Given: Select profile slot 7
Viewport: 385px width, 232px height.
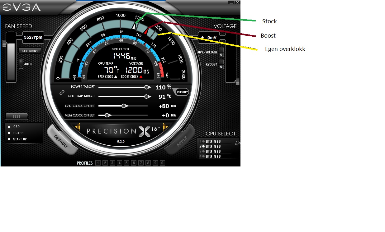Looking at the screenshot, I should coord(141,163).
